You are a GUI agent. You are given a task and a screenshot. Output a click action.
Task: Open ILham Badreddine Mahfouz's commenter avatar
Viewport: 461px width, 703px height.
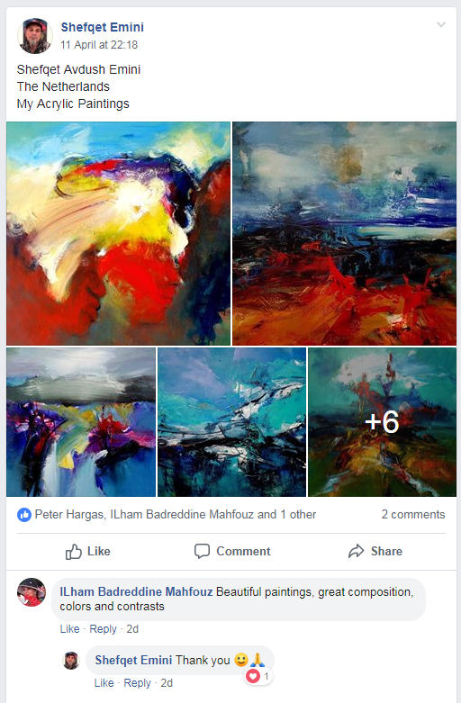[32, 592]
